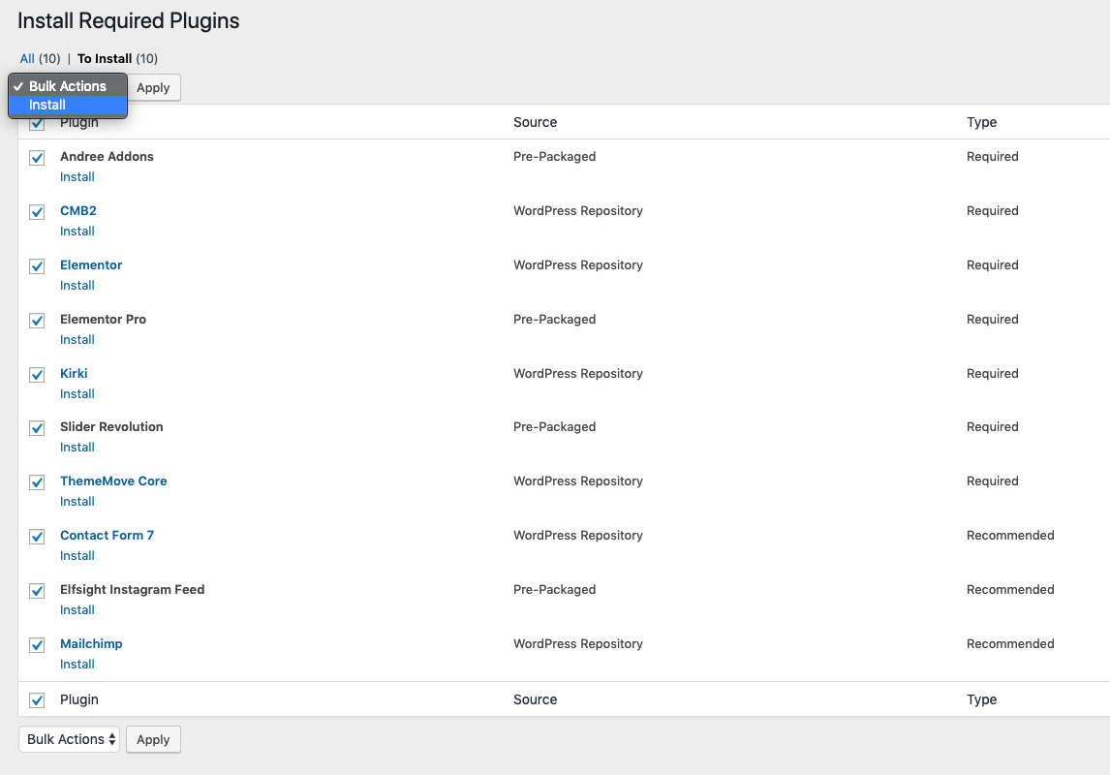The width and height of the screenshot is (1110, 775).
Task: Uncheck the Mailchimp plugin checkbox
Action: (36, 645)
